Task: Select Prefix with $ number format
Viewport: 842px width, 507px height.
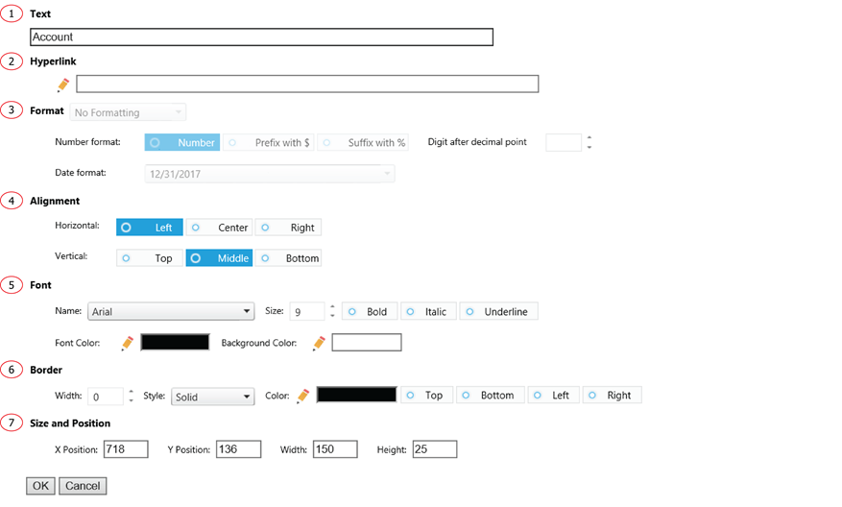Action: click(269, 142)
